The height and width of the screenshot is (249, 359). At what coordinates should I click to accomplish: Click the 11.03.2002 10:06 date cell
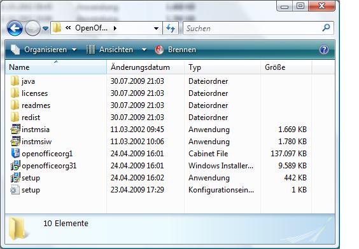pos(137,142)
